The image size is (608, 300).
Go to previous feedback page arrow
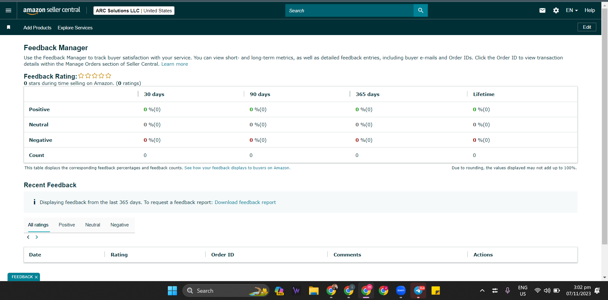(28, 237)
